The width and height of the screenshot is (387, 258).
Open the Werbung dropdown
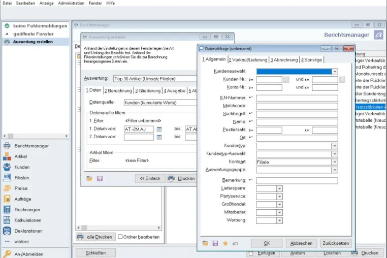(x=279, y=220)
